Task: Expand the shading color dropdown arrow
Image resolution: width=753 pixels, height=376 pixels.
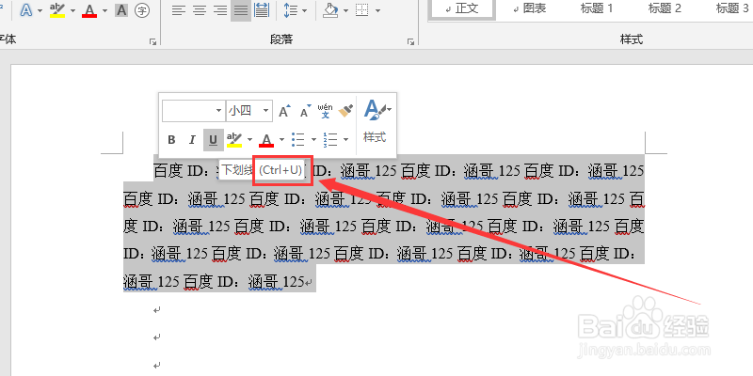Action: (345, 10)
